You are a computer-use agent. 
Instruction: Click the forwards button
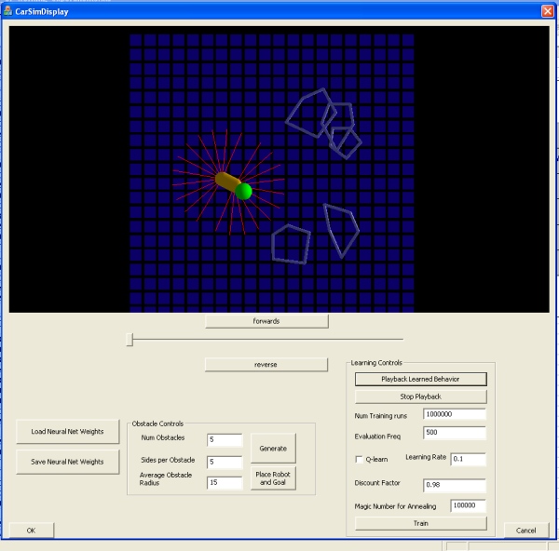pyautogui.click(x=266, y=321)
